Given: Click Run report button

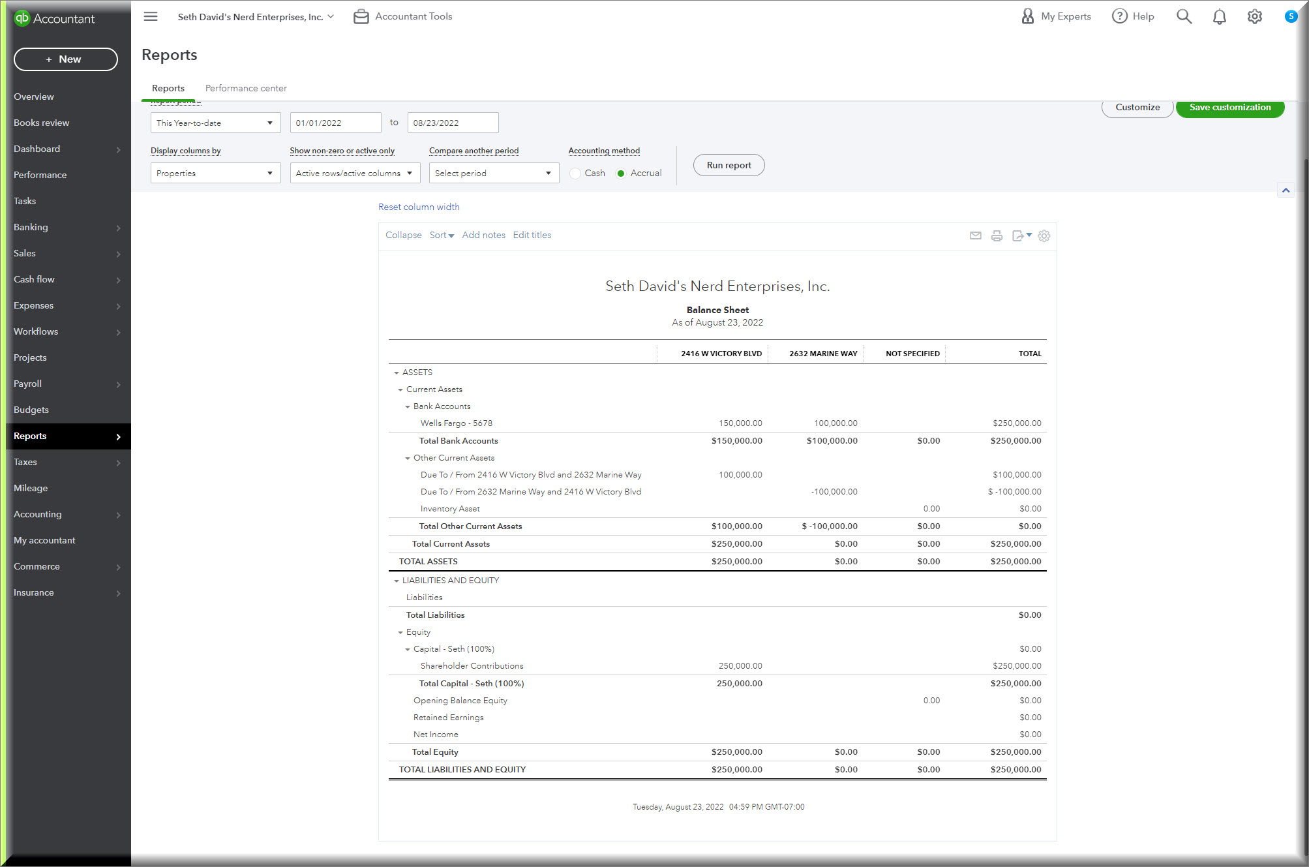Looking at the screenshot, I should [729, 165].
